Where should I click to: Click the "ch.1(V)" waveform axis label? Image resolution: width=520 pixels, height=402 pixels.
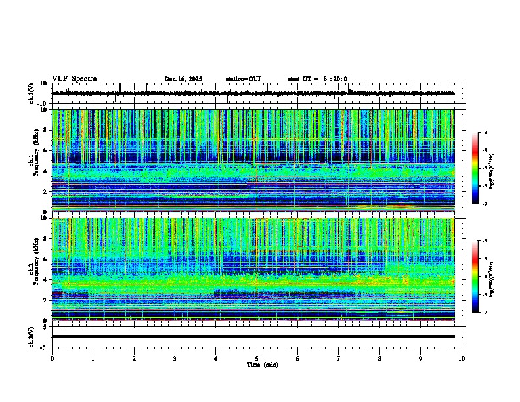32,93
